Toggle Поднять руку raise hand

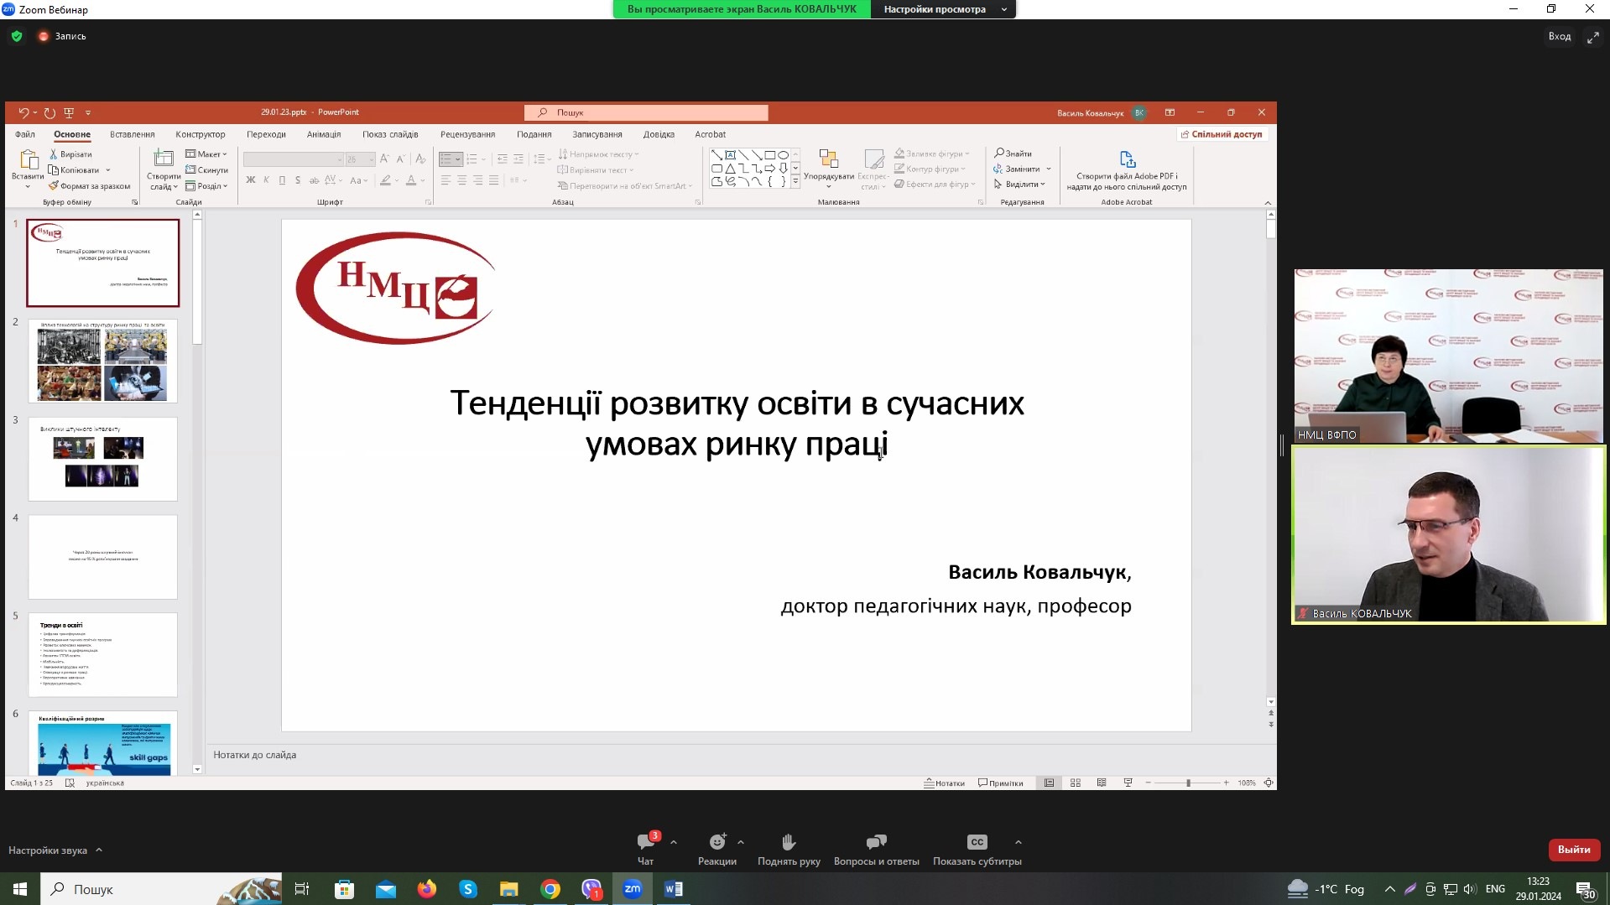(x=789, y=843)
